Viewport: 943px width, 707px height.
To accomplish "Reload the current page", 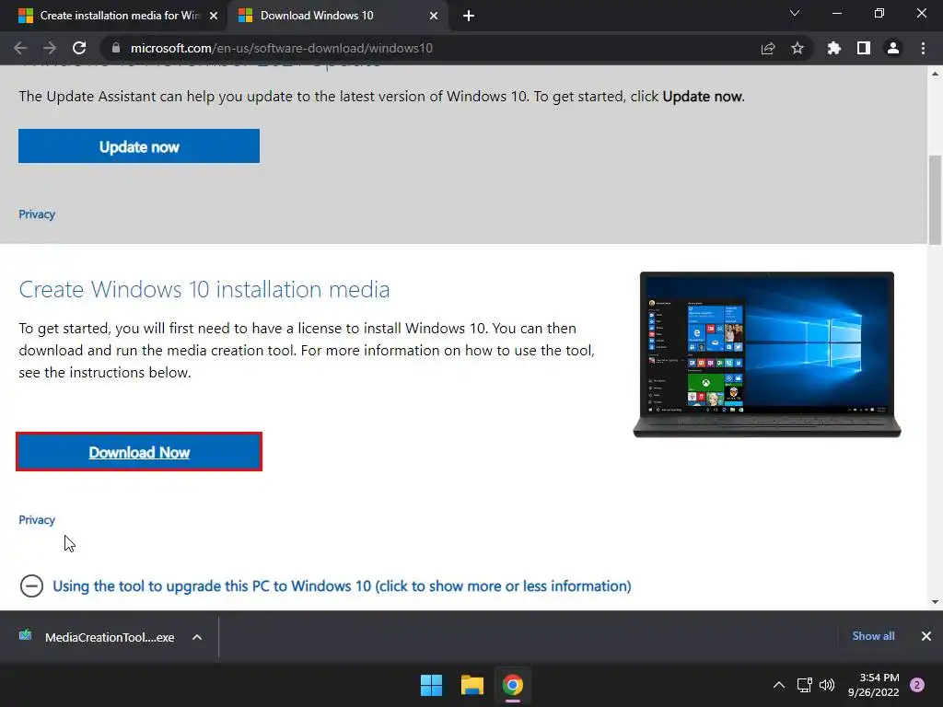I will [79, 48].
